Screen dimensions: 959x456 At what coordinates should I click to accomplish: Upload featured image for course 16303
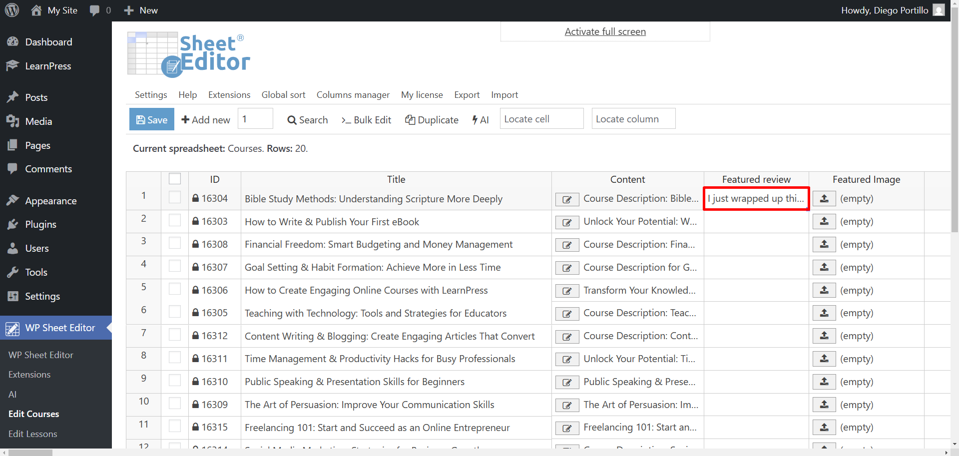(824, 221)
